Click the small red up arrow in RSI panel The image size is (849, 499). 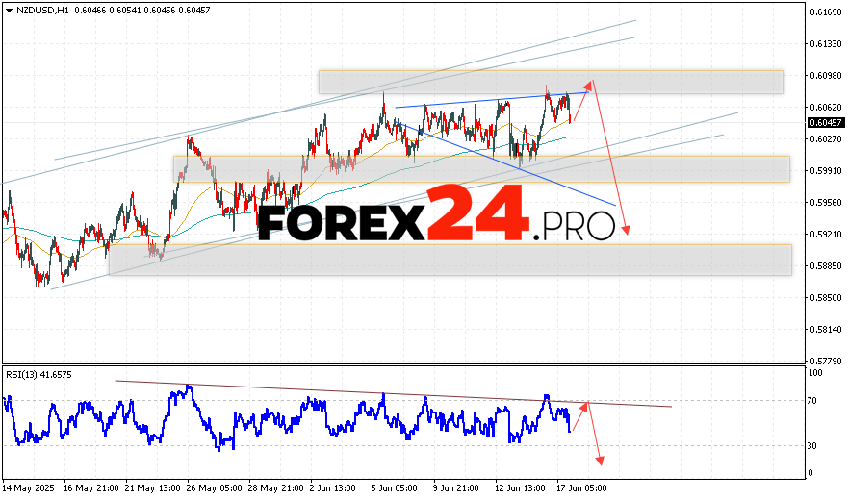[582, 412]
